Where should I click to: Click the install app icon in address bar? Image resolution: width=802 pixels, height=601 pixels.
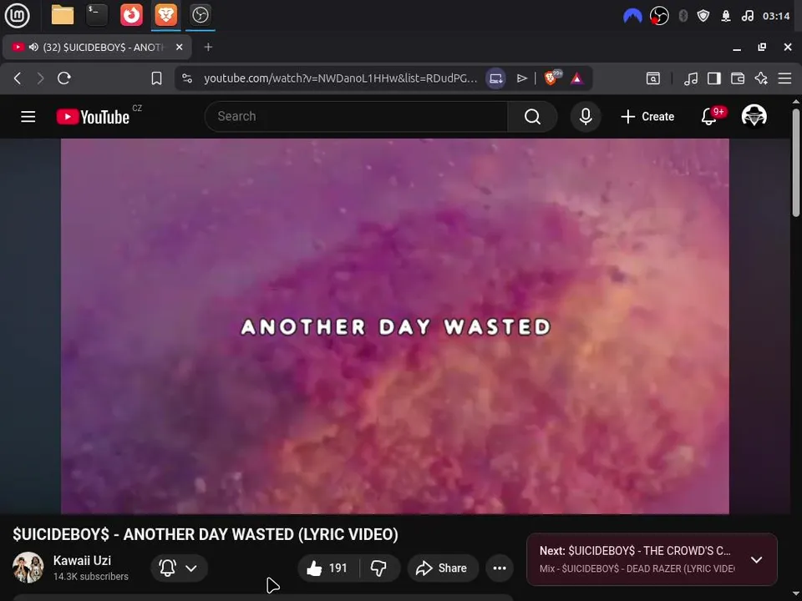pyautogui.click(x=495, y=78)
